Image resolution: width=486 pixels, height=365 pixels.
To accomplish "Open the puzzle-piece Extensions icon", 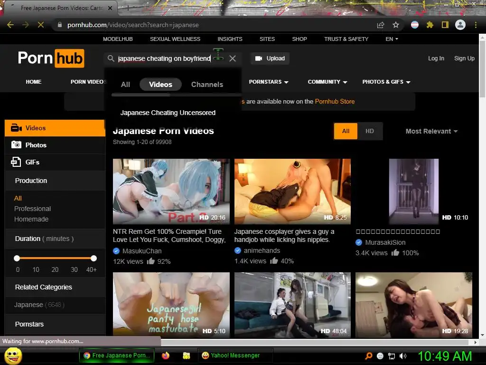I will (430, 25).
